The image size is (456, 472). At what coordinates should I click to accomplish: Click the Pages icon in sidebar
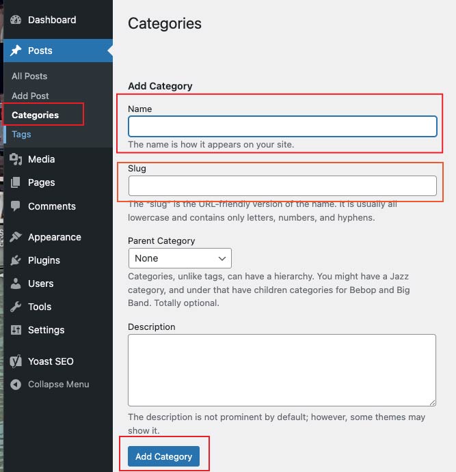(x=15, y=182)
